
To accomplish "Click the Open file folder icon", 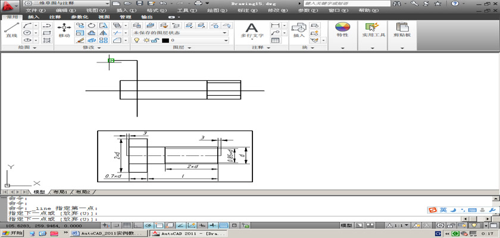I will (127, 3).
